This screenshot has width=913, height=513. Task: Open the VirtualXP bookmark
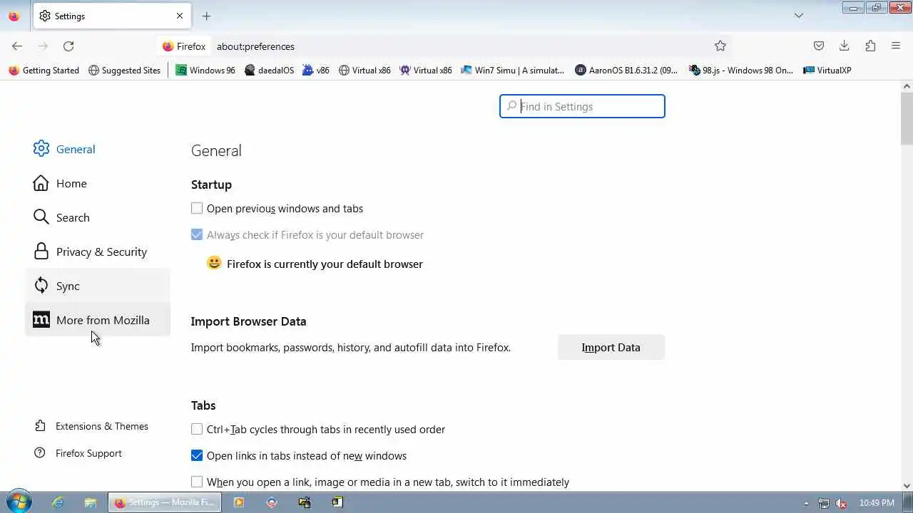(x=827, y=71)
